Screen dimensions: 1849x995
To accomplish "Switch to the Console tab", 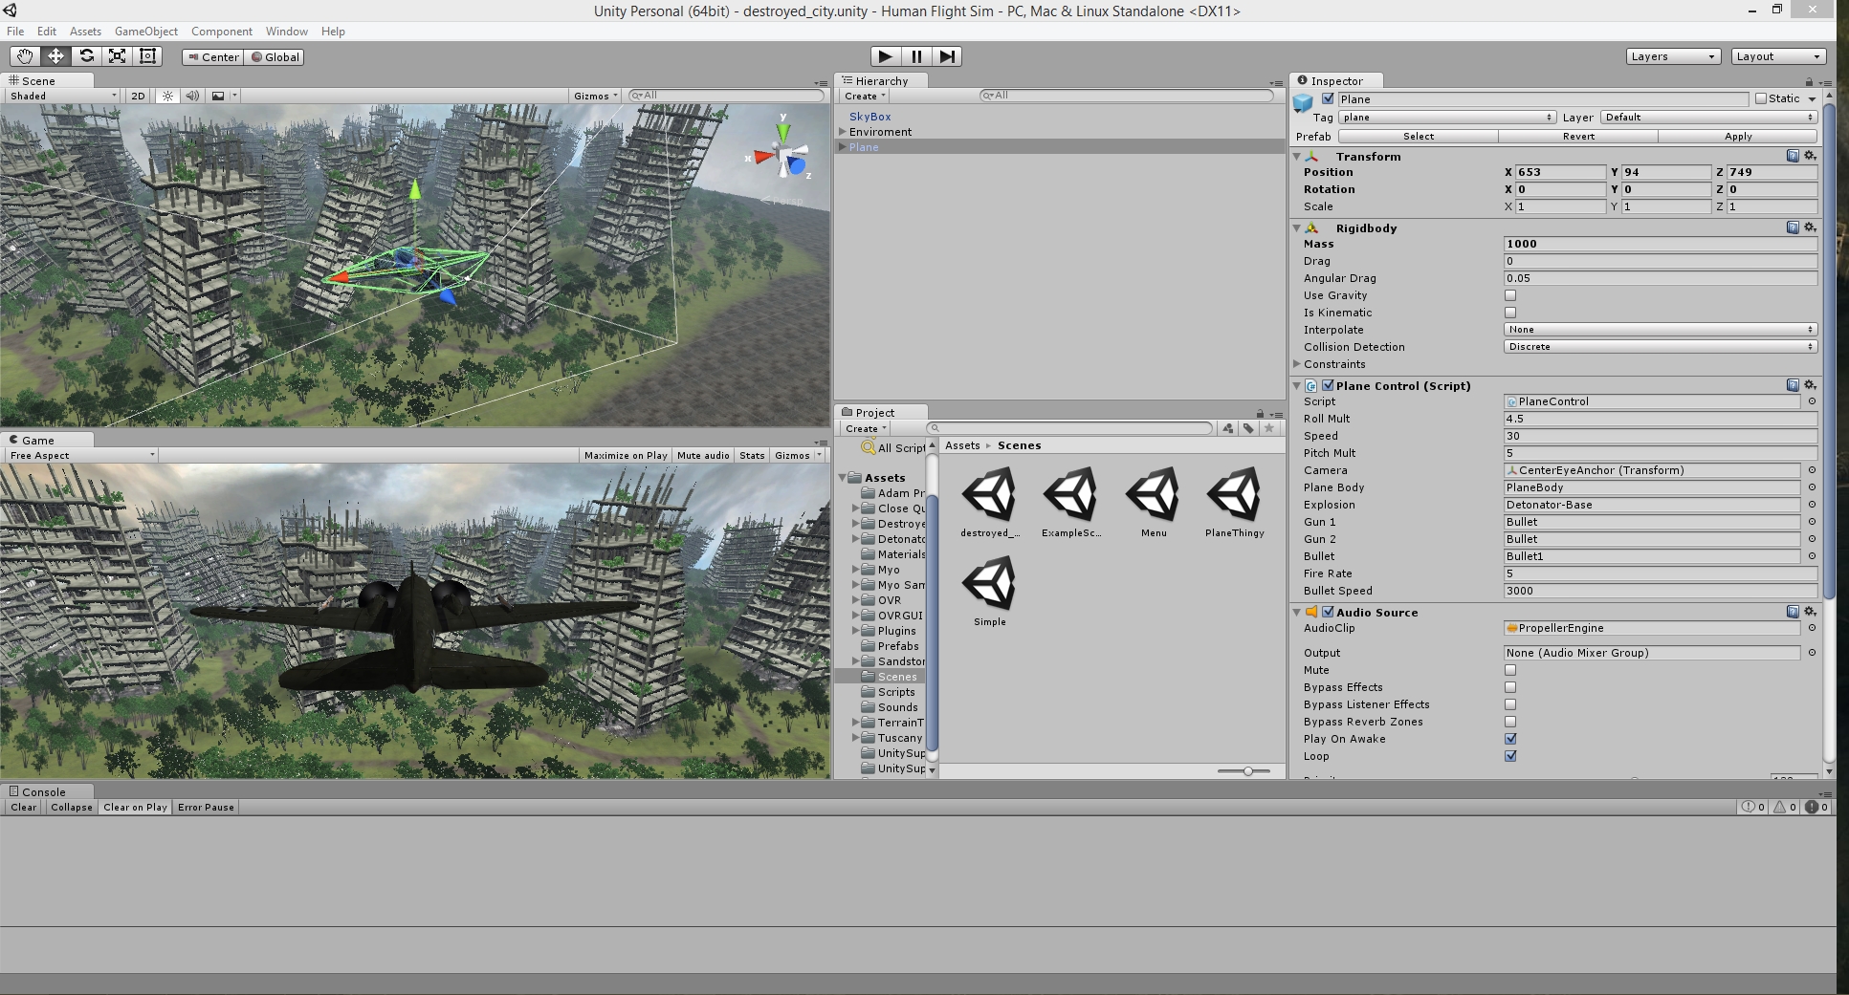I will coord(46,791).
